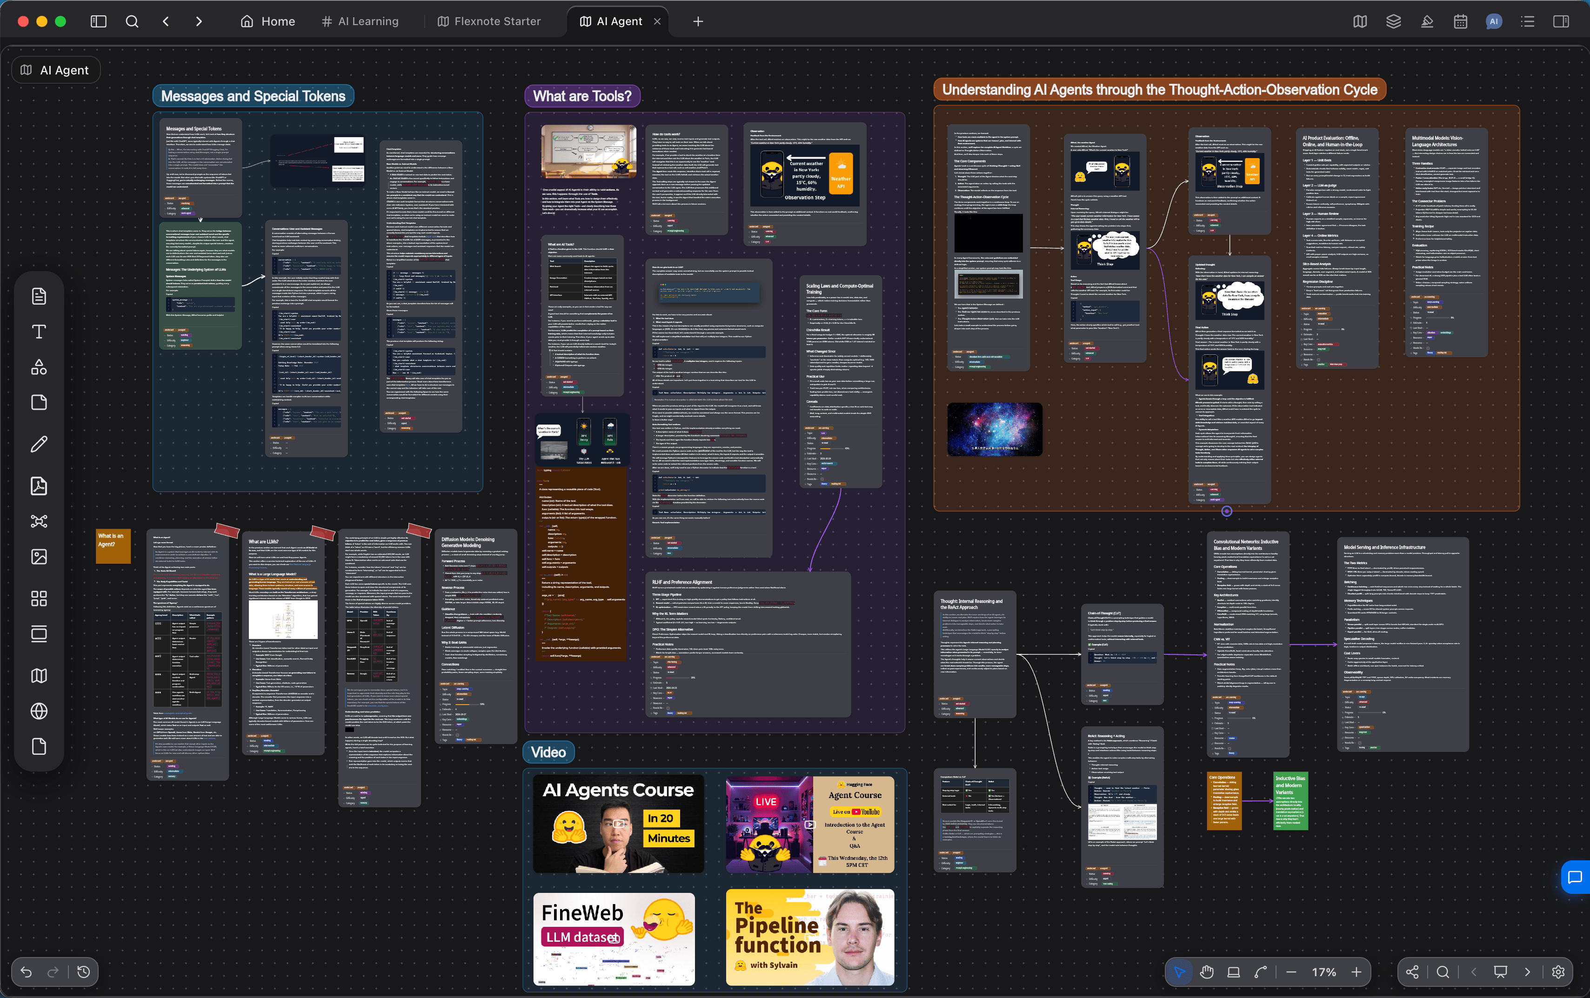Open canvas settings gear icon
This screenshot has height=998, width=1590.
pos(1558,971)
